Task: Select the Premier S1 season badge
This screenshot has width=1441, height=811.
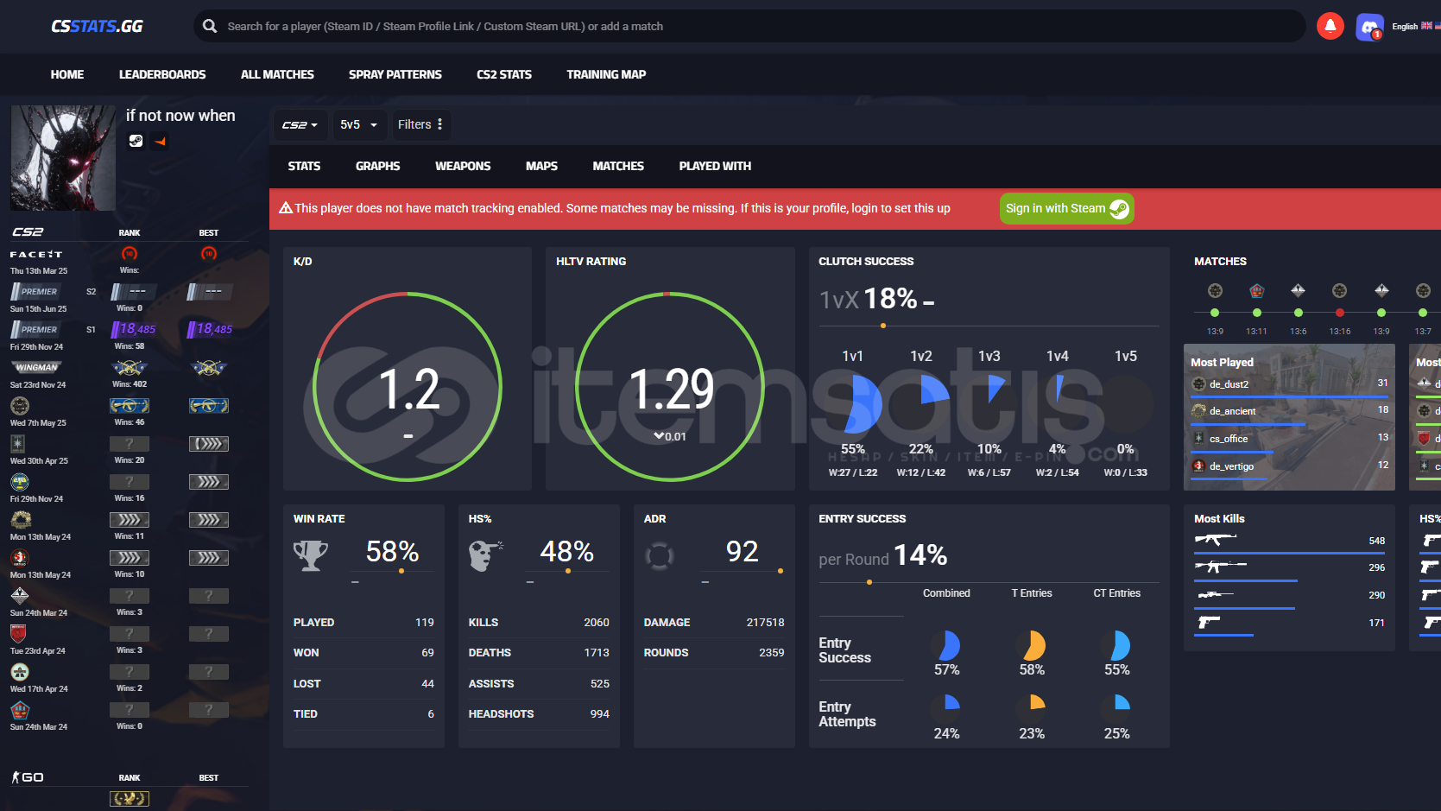Action: coord(35,329)
